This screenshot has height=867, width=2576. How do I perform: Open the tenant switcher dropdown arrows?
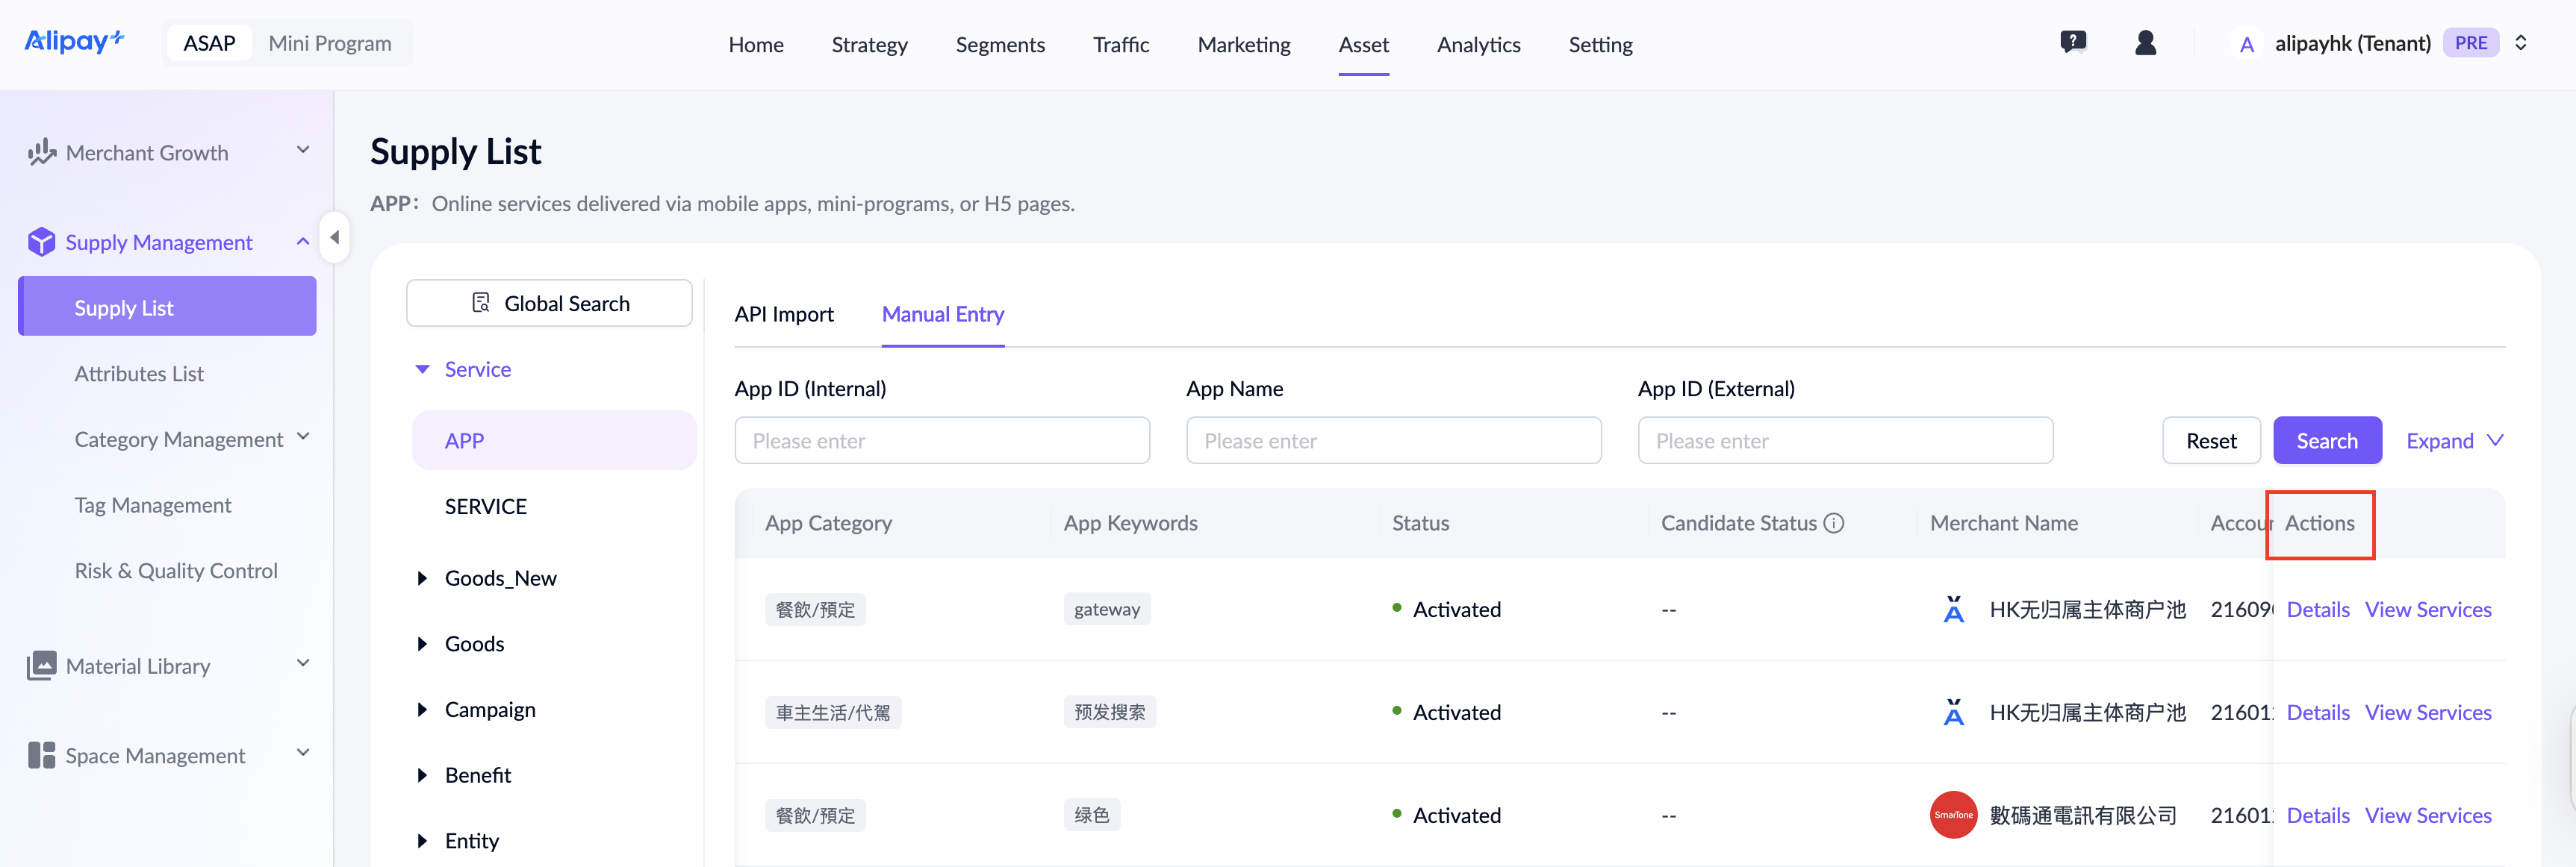2521,43
